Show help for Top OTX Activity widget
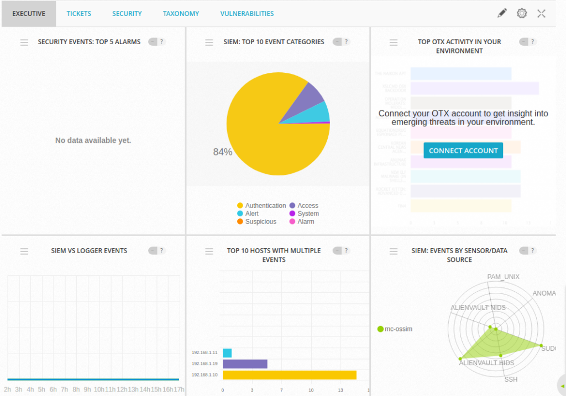Screen dimensions: 566x396 (x=533, y=42)
